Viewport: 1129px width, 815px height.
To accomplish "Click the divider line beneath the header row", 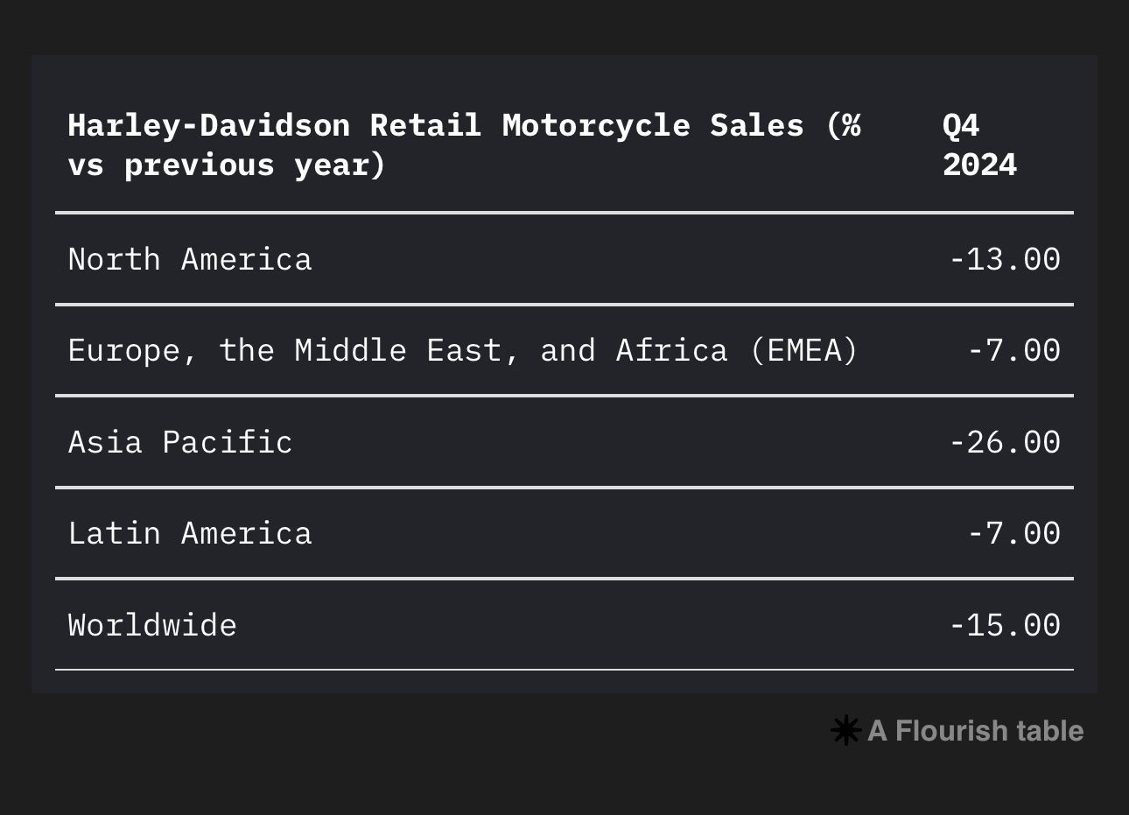I will pyautogui.click(x=564, y=213).
